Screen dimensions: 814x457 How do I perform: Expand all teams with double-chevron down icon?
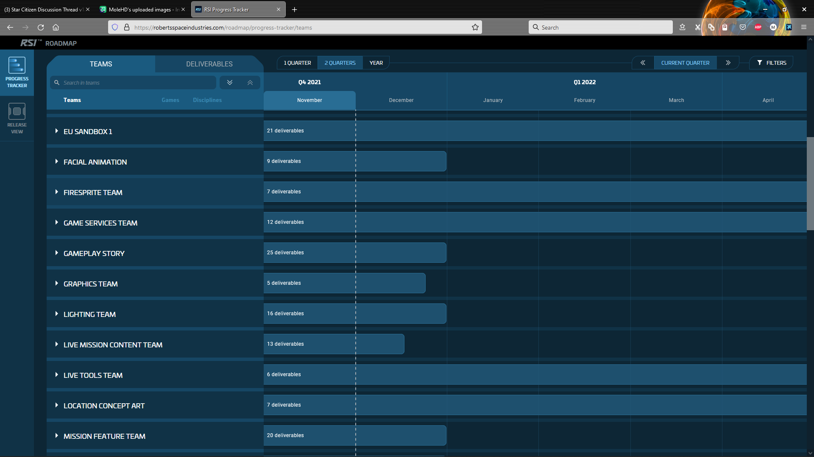tap(230, 83)
